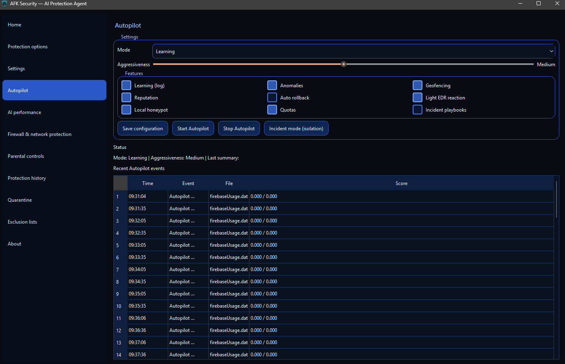Image resolution: width=565 pixels, height=364 pixels.
Task: Click the AFK Security shield icon in the titlebar
Action: pyautogui.click(x=4, y=4)
